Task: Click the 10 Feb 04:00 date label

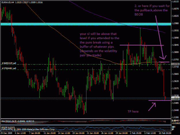Action: pos(165,133)
